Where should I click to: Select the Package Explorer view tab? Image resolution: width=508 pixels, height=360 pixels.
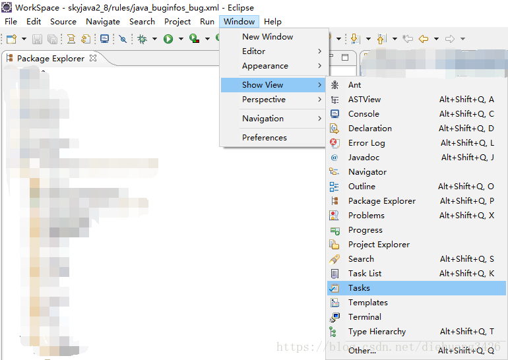click(51, 58)
